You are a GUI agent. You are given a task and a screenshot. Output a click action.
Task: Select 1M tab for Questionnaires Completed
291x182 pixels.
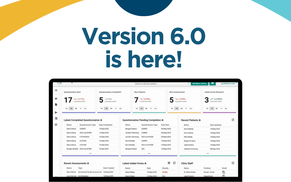[106, 108]
